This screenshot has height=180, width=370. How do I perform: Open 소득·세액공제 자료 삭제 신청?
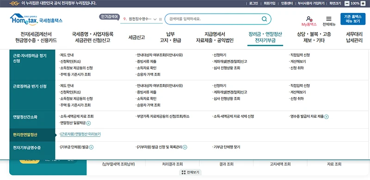click(x=234, y=116)
